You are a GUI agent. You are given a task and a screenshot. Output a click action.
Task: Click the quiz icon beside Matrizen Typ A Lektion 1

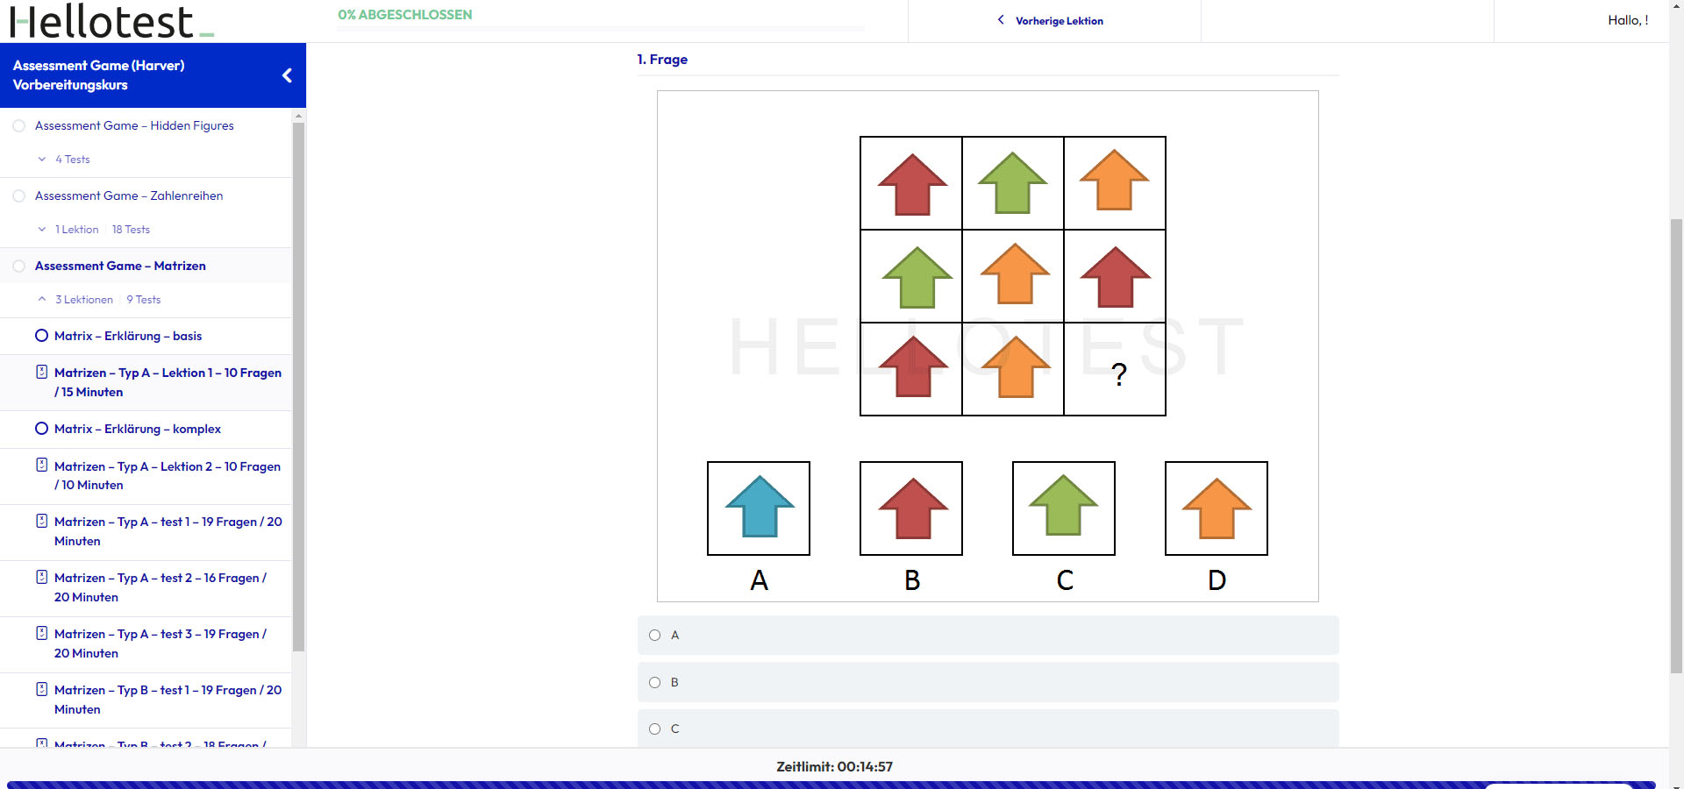tap(41, 372)
